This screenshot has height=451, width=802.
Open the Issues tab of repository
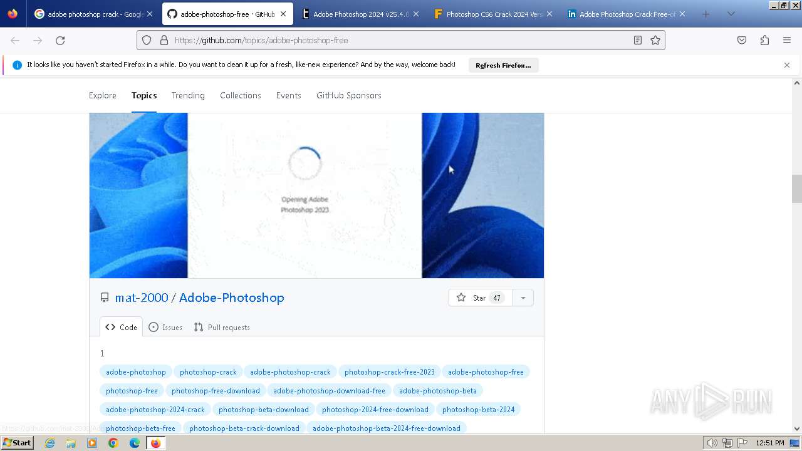(165, 327)
